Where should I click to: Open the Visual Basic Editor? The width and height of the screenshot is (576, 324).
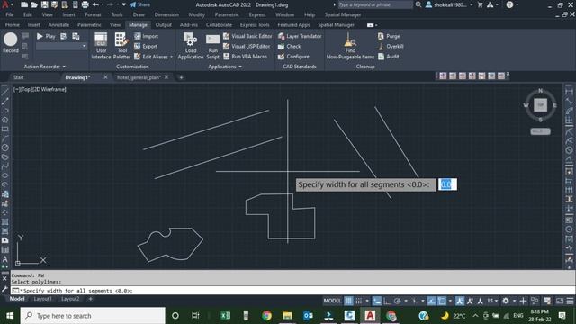click(247, 36)
